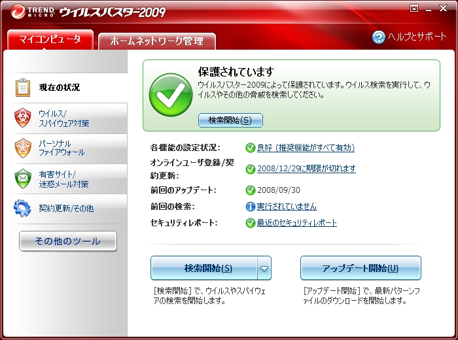The image size is (458, 340).
Task: Click the green check beside 2008/12/29 expiry
Action: [x=251, y=169]
